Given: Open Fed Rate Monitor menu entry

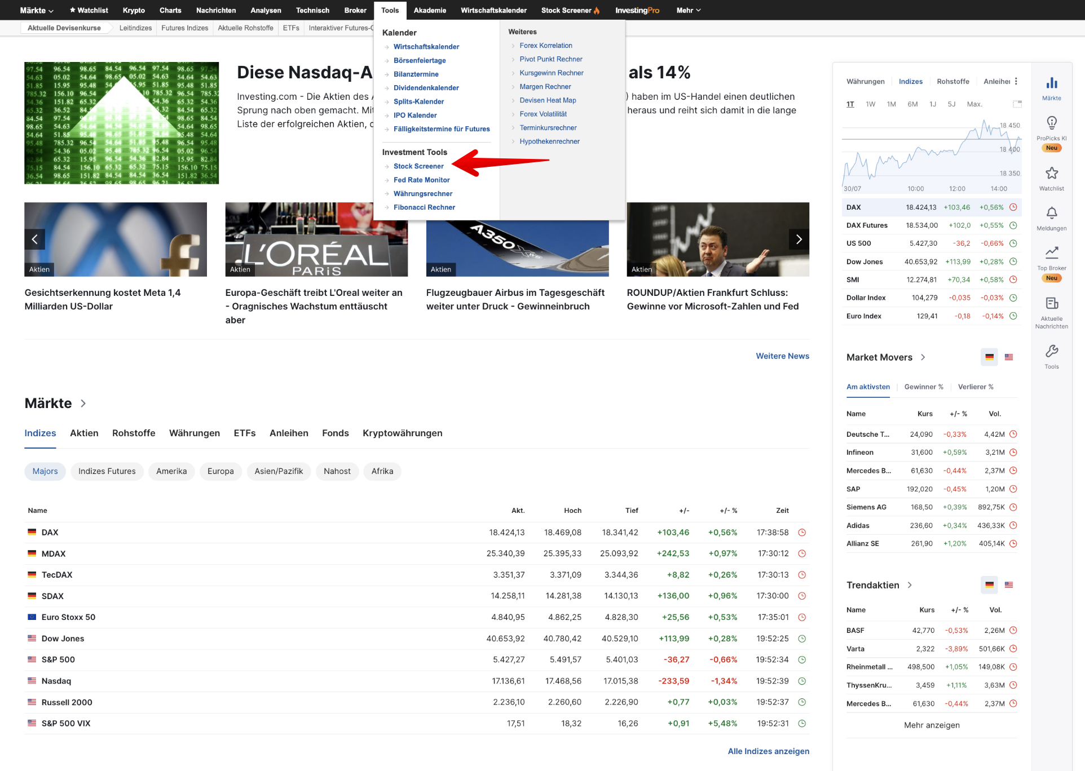Looking at the screenshot, I should coord(421,180).
